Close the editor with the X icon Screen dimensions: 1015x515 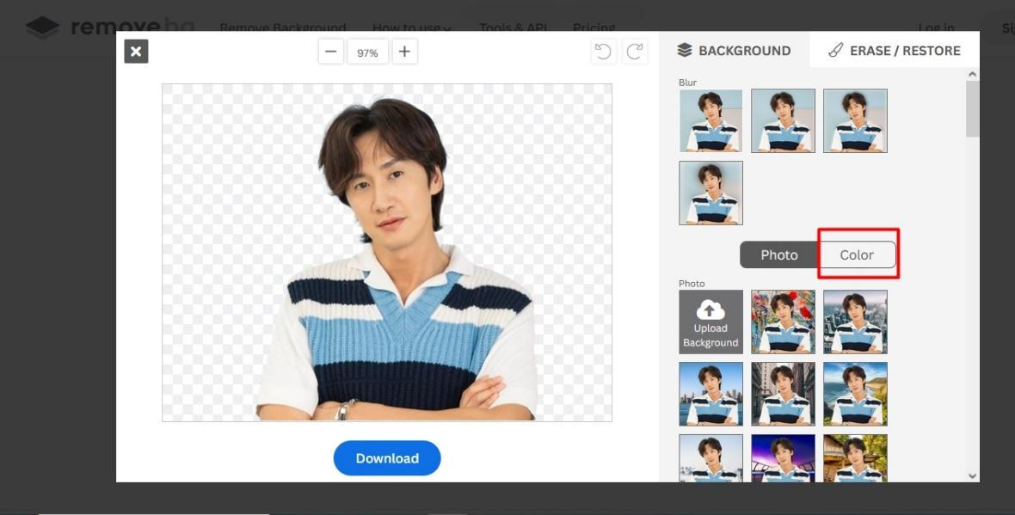click(x=136, y=52)
